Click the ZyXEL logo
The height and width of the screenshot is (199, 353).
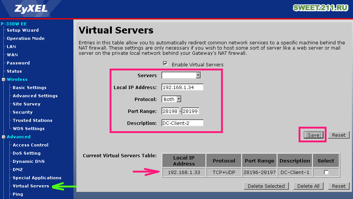tap(31, 9)
